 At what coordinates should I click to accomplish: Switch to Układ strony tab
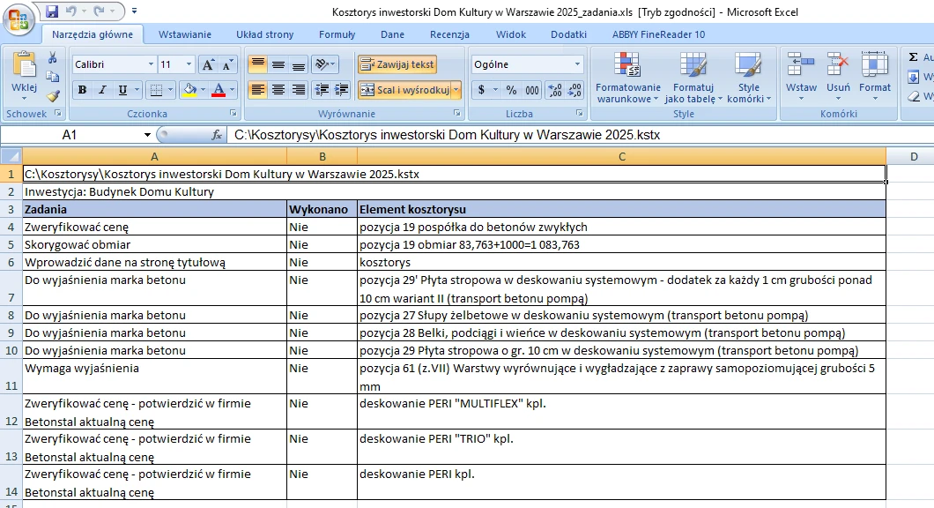(264, 34)
